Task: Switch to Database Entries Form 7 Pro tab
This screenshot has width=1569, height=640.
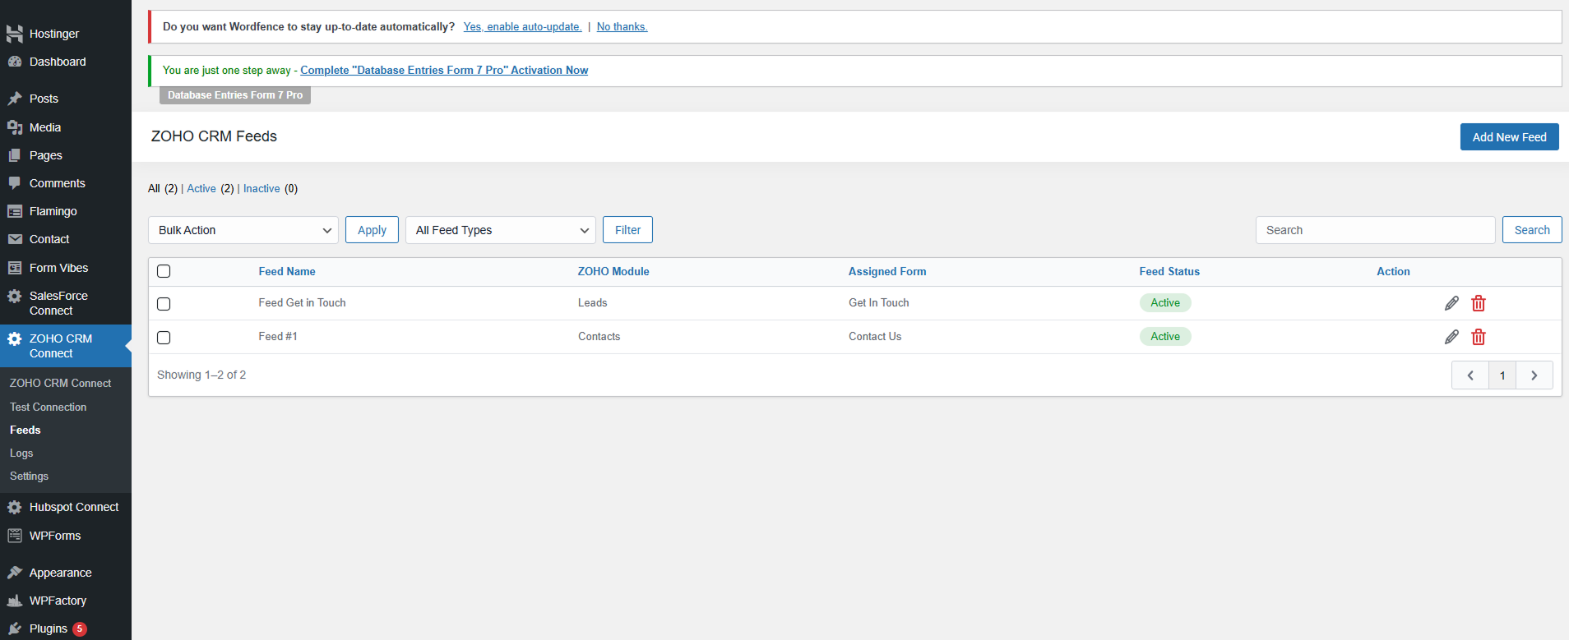Action: (235, 95)
